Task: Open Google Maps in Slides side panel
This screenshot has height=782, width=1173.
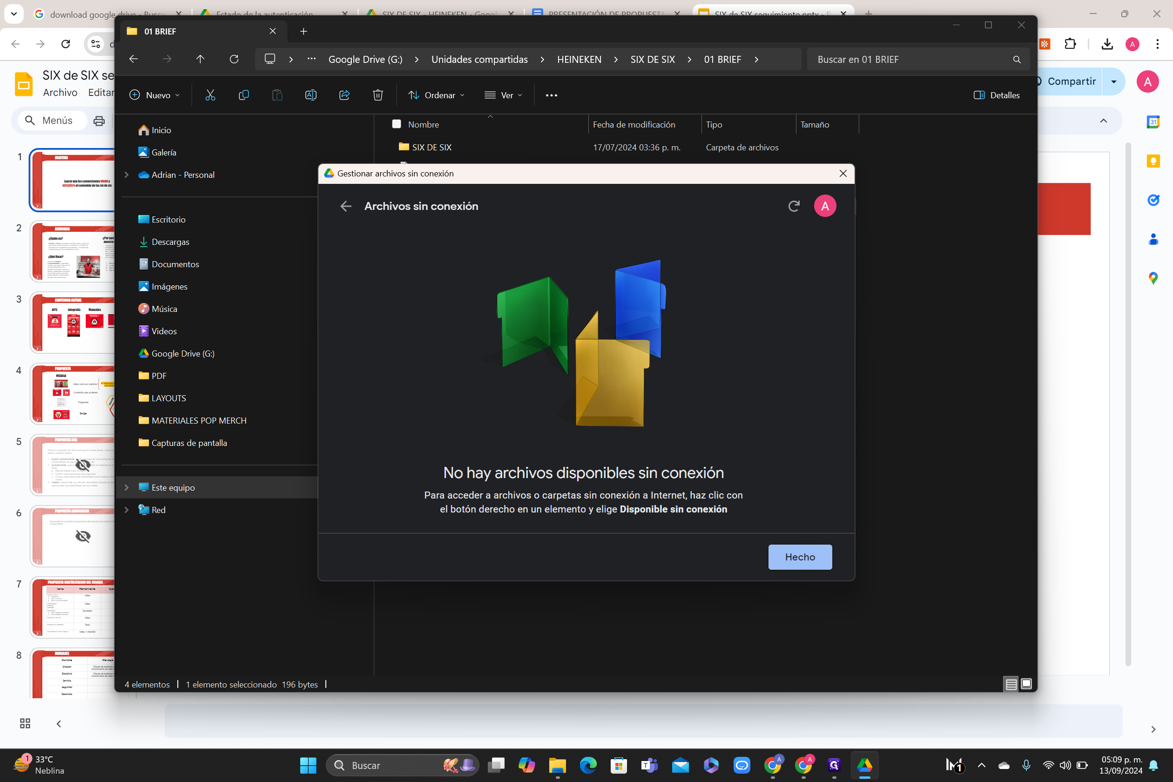Action: click(1153, 278)
